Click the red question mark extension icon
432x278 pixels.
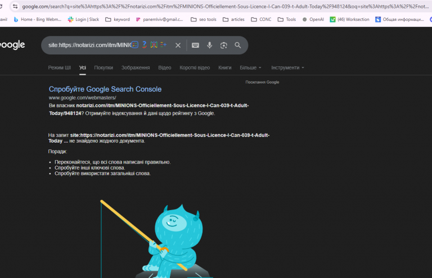pos(145,44)
